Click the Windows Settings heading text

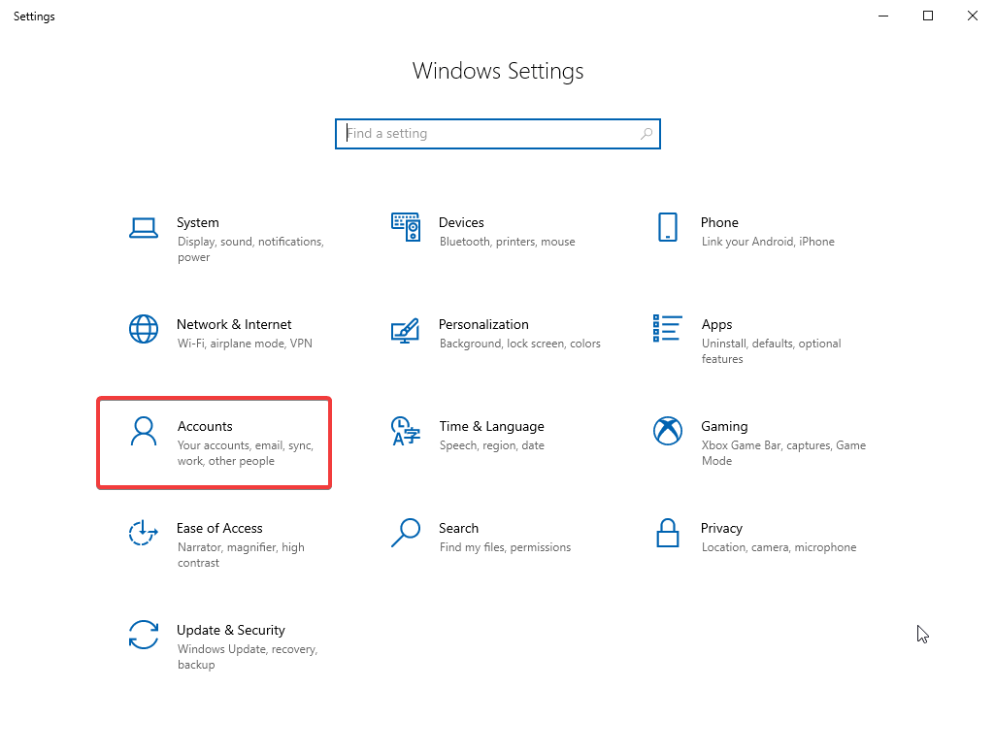(497, 71)
